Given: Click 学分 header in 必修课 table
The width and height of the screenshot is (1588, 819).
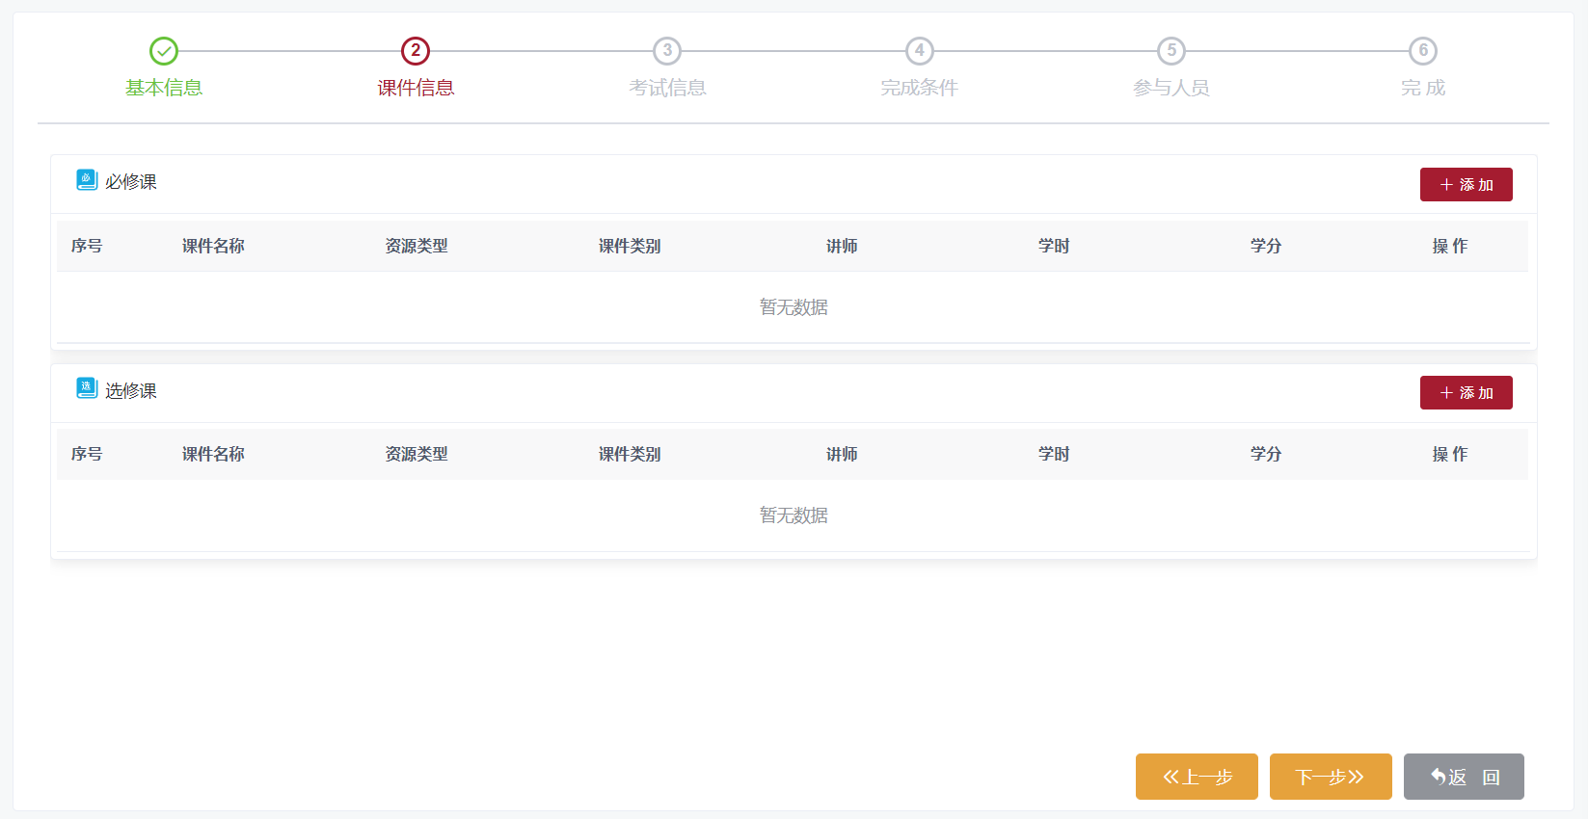Looking at the screenshot, I should click(1266, 246).
